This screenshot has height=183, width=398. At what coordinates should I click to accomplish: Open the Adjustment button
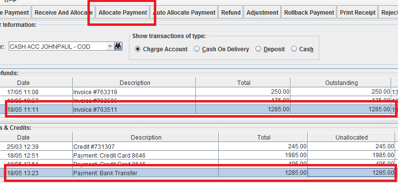coord(262,12)
